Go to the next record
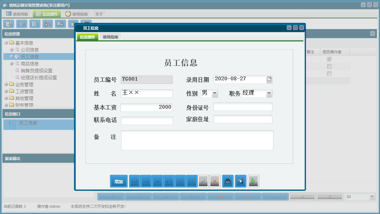 pyautogui.click(x=157, y=181)
